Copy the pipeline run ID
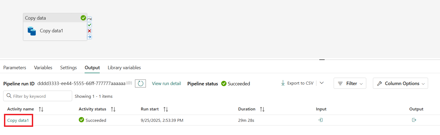Viewport: 440px width, 135px height. [x=129, y=83]
